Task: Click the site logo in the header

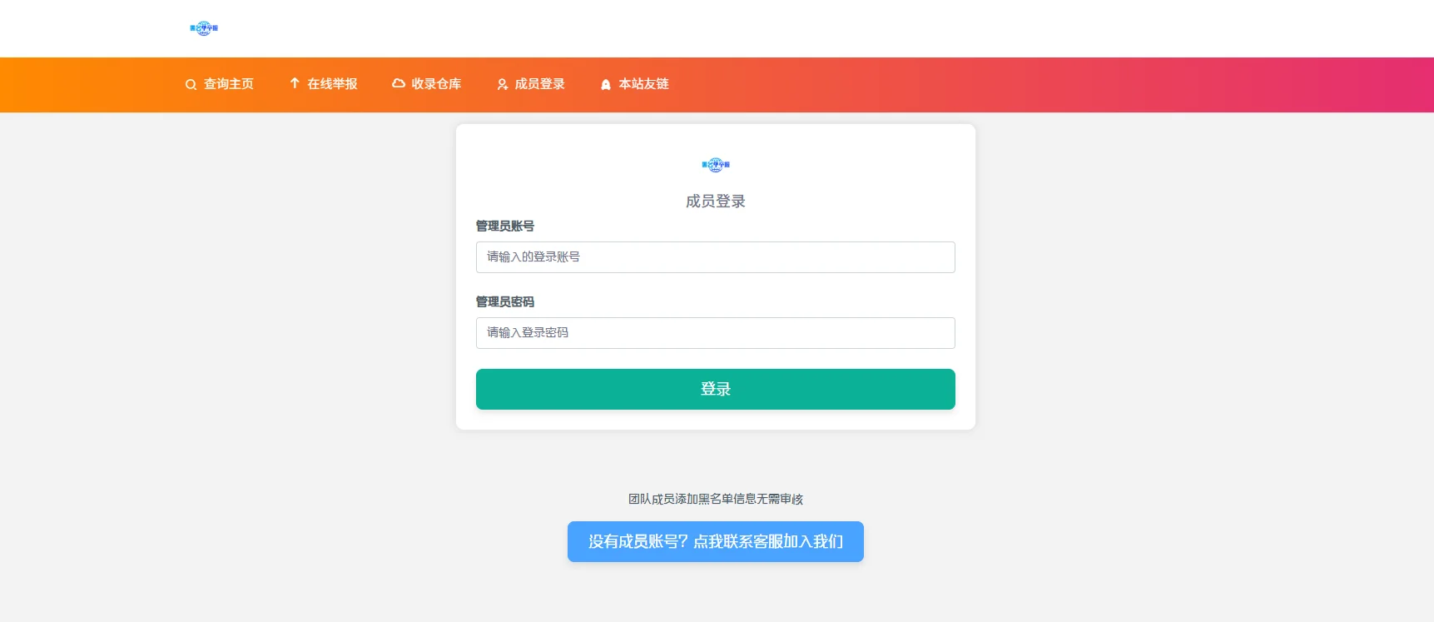Action: pyautogui.click(x=204, y=28)
